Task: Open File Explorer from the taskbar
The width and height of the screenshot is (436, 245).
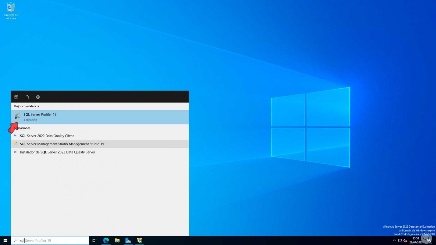Action: tap(117, 241)
